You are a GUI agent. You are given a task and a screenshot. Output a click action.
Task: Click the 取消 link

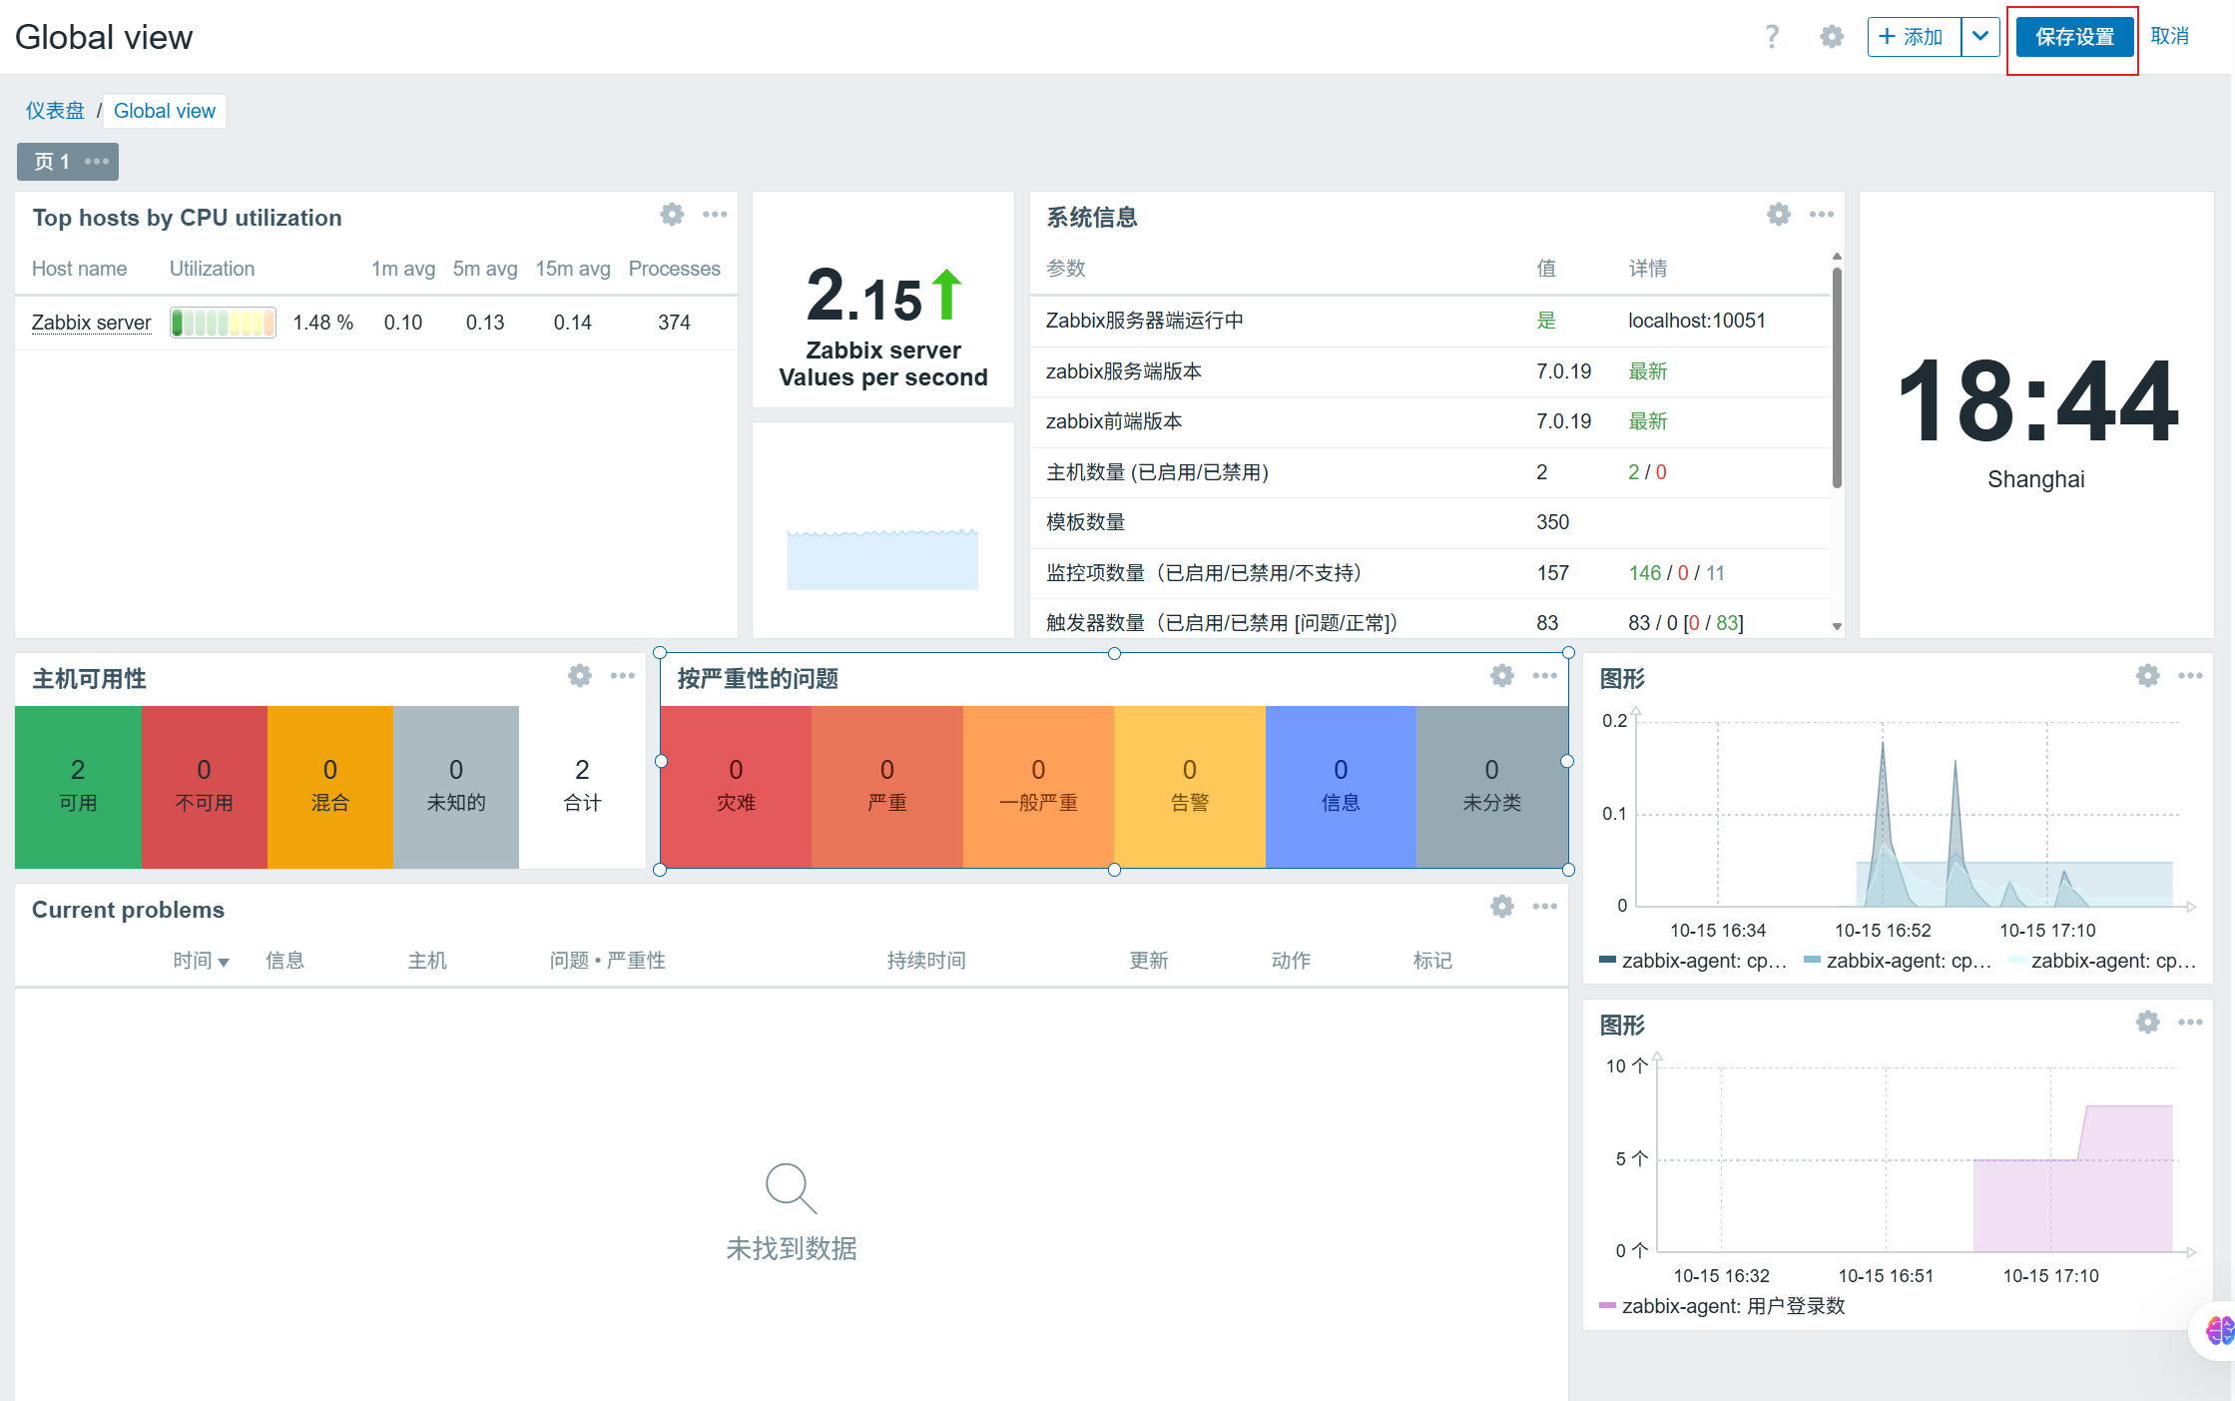(2169, 37)
